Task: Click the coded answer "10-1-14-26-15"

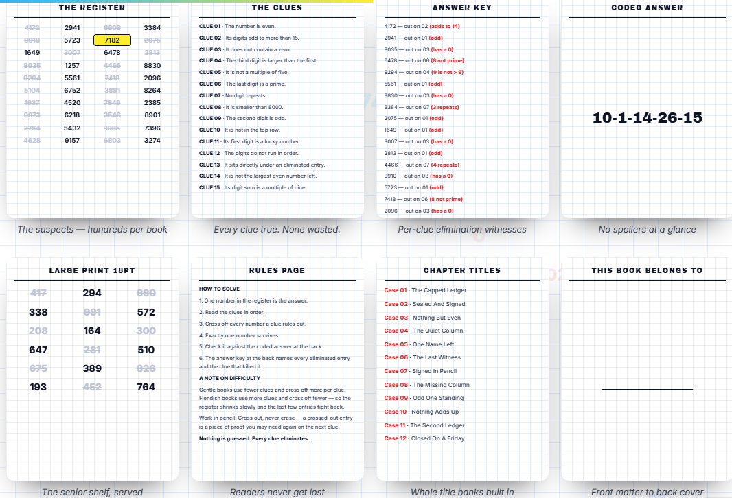Action: point(647,117)
